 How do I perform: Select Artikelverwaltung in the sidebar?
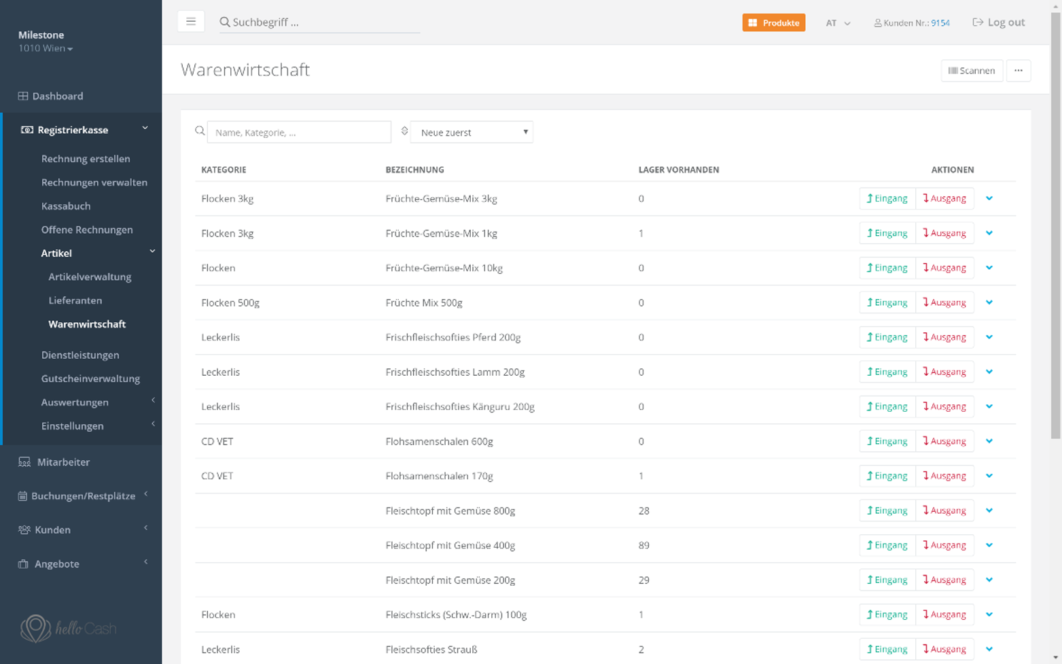point(90,277)
